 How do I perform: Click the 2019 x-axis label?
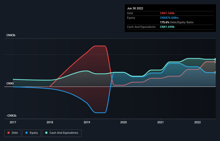pos(87,122)
